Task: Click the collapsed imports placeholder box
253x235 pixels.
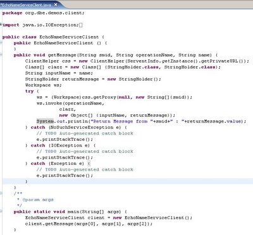Action: tap(81, 25)
